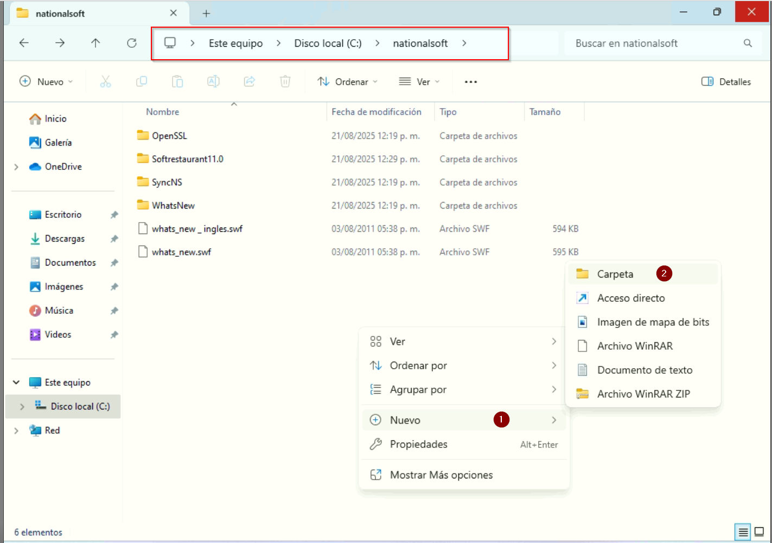Click the search magnifier icon
This screenshot has height=543, width=772.
(x=748, y=43)
